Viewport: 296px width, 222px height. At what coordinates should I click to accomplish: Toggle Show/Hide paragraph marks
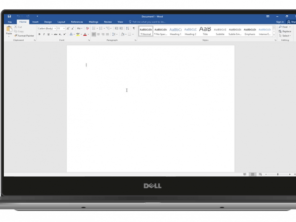[134, 28]
